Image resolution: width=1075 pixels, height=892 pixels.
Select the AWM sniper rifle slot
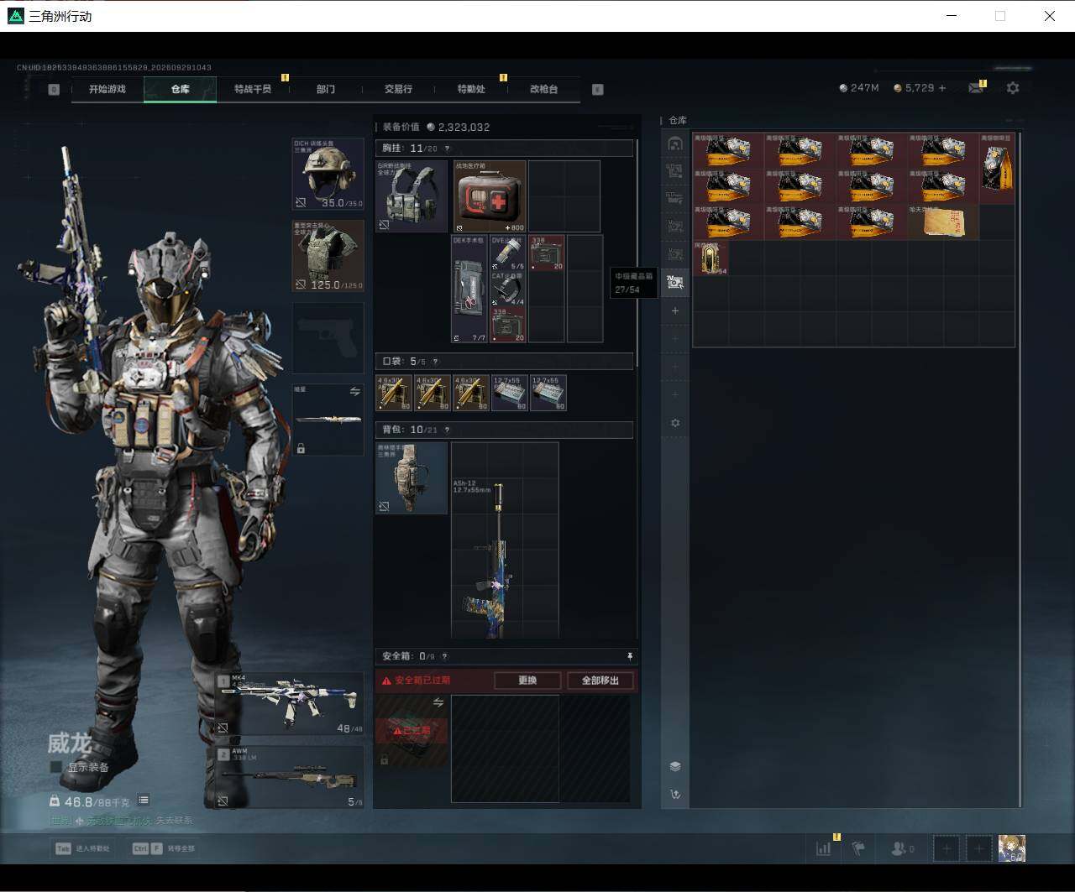pos(290,777)
